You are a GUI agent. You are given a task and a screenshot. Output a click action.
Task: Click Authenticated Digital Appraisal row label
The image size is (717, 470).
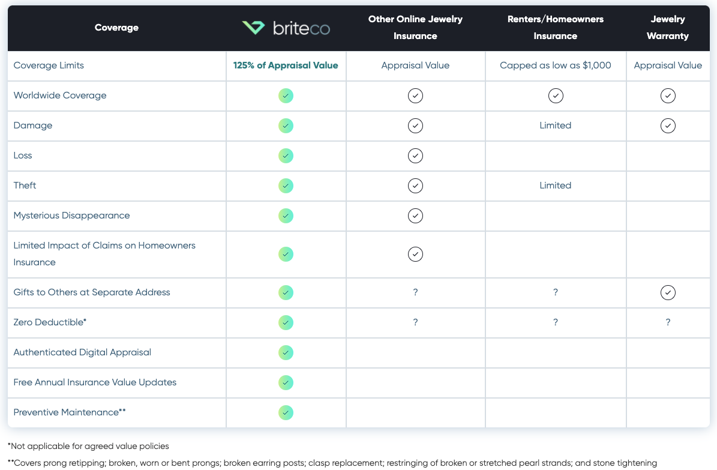click(x=82, y=352)
